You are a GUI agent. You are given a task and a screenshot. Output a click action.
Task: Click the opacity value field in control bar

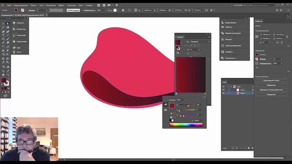pos(100,10)
